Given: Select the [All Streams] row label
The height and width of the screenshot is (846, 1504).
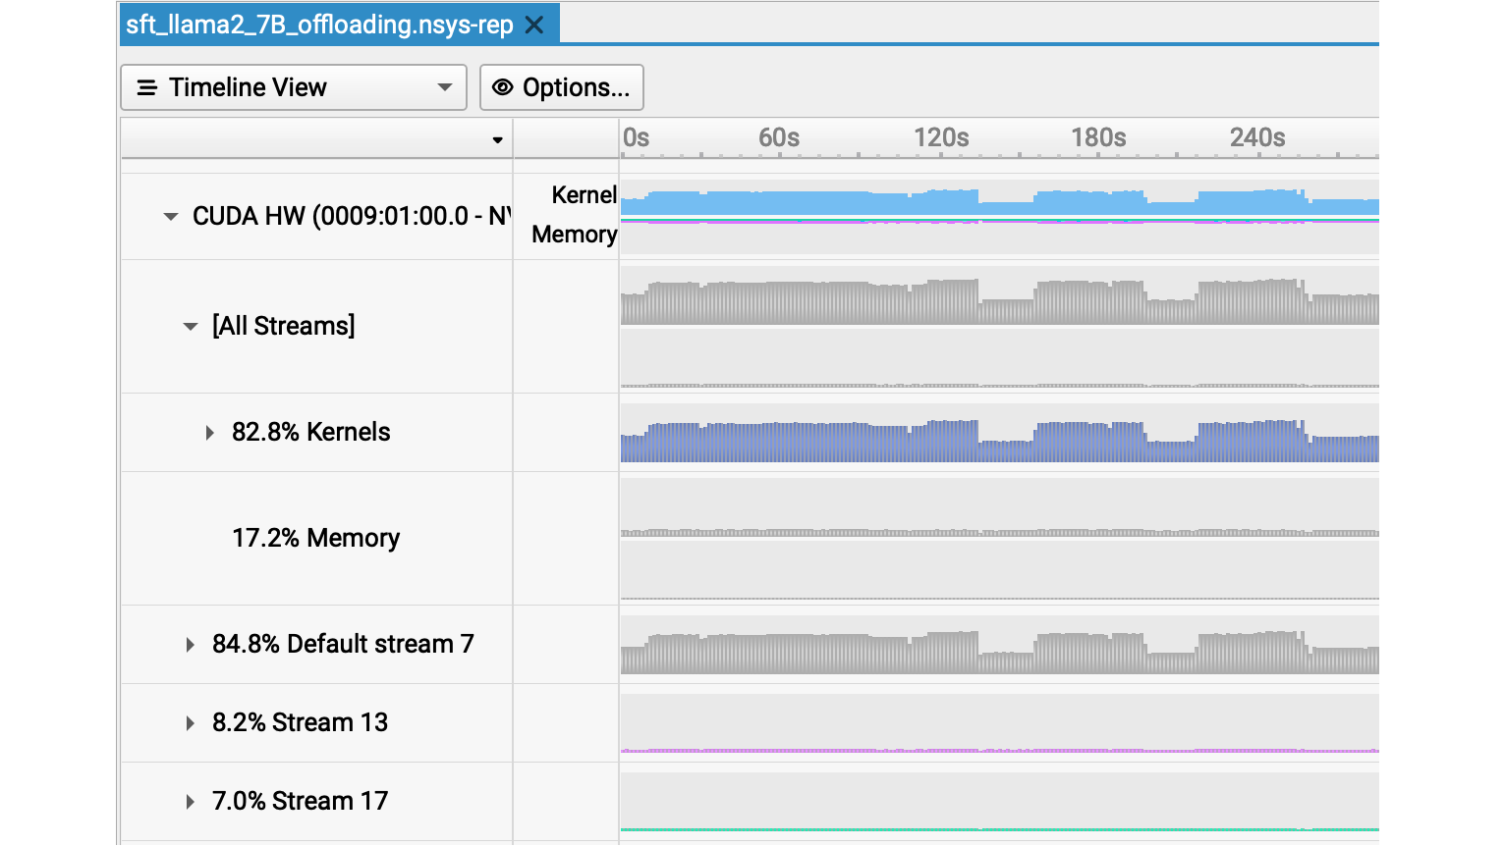Looking at the screenshot, I should [x=284, y=326].
